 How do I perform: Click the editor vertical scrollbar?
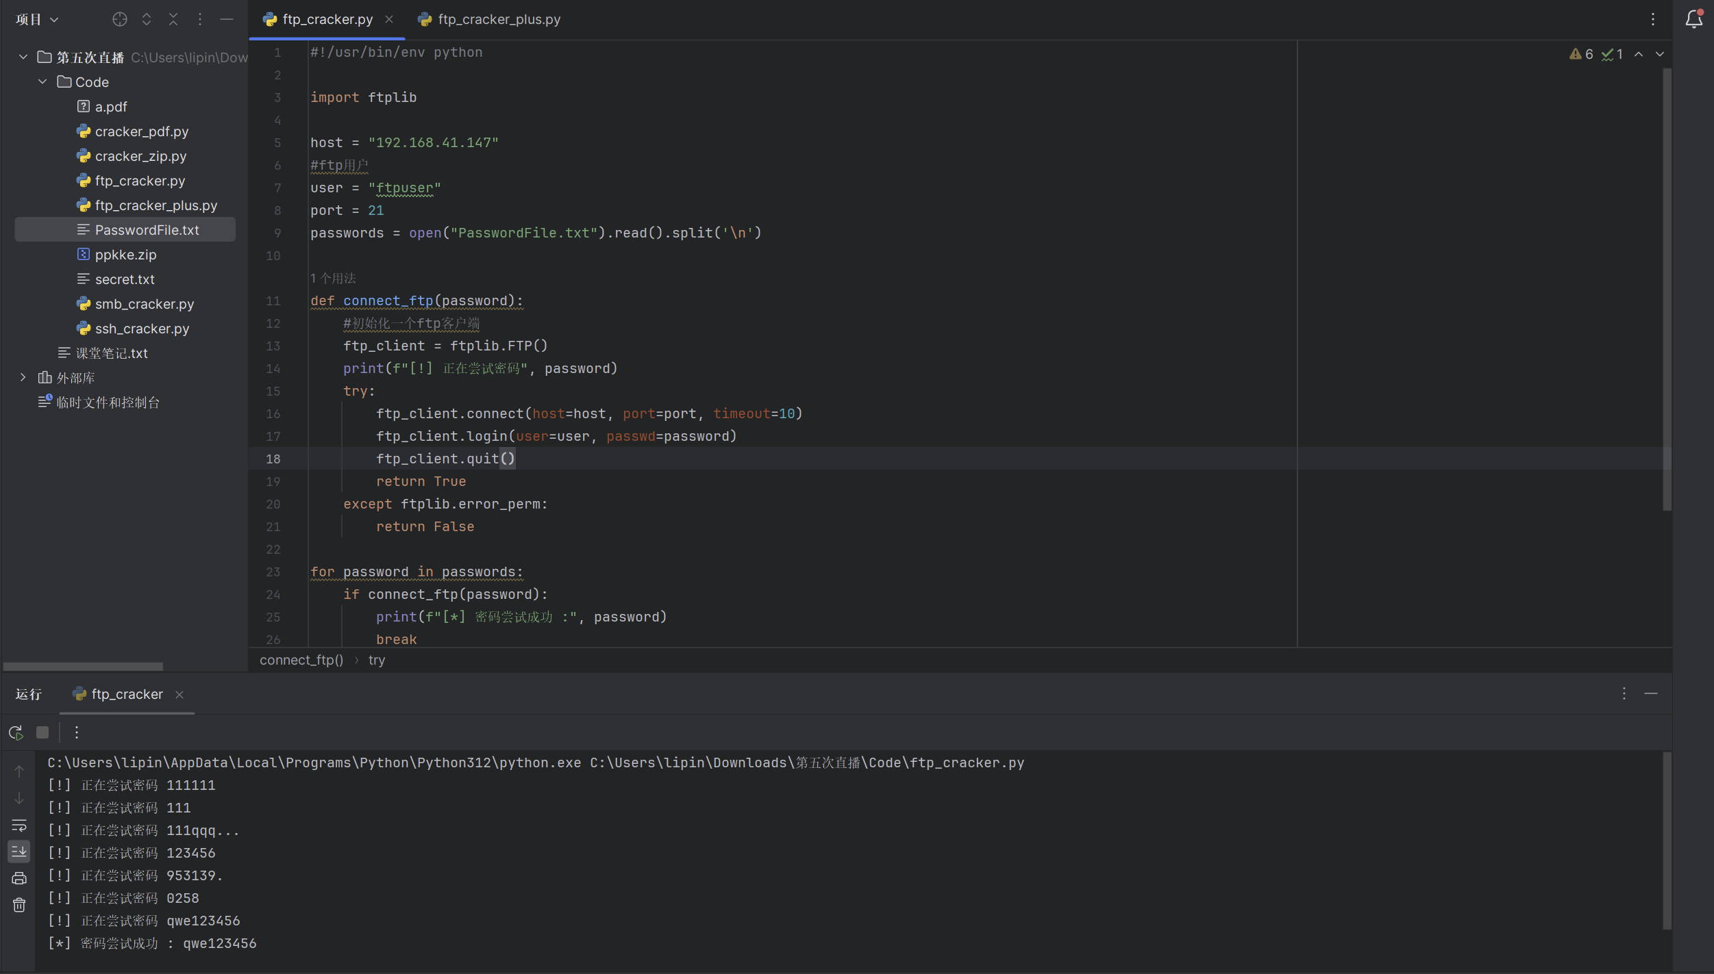coord(1667,289)
